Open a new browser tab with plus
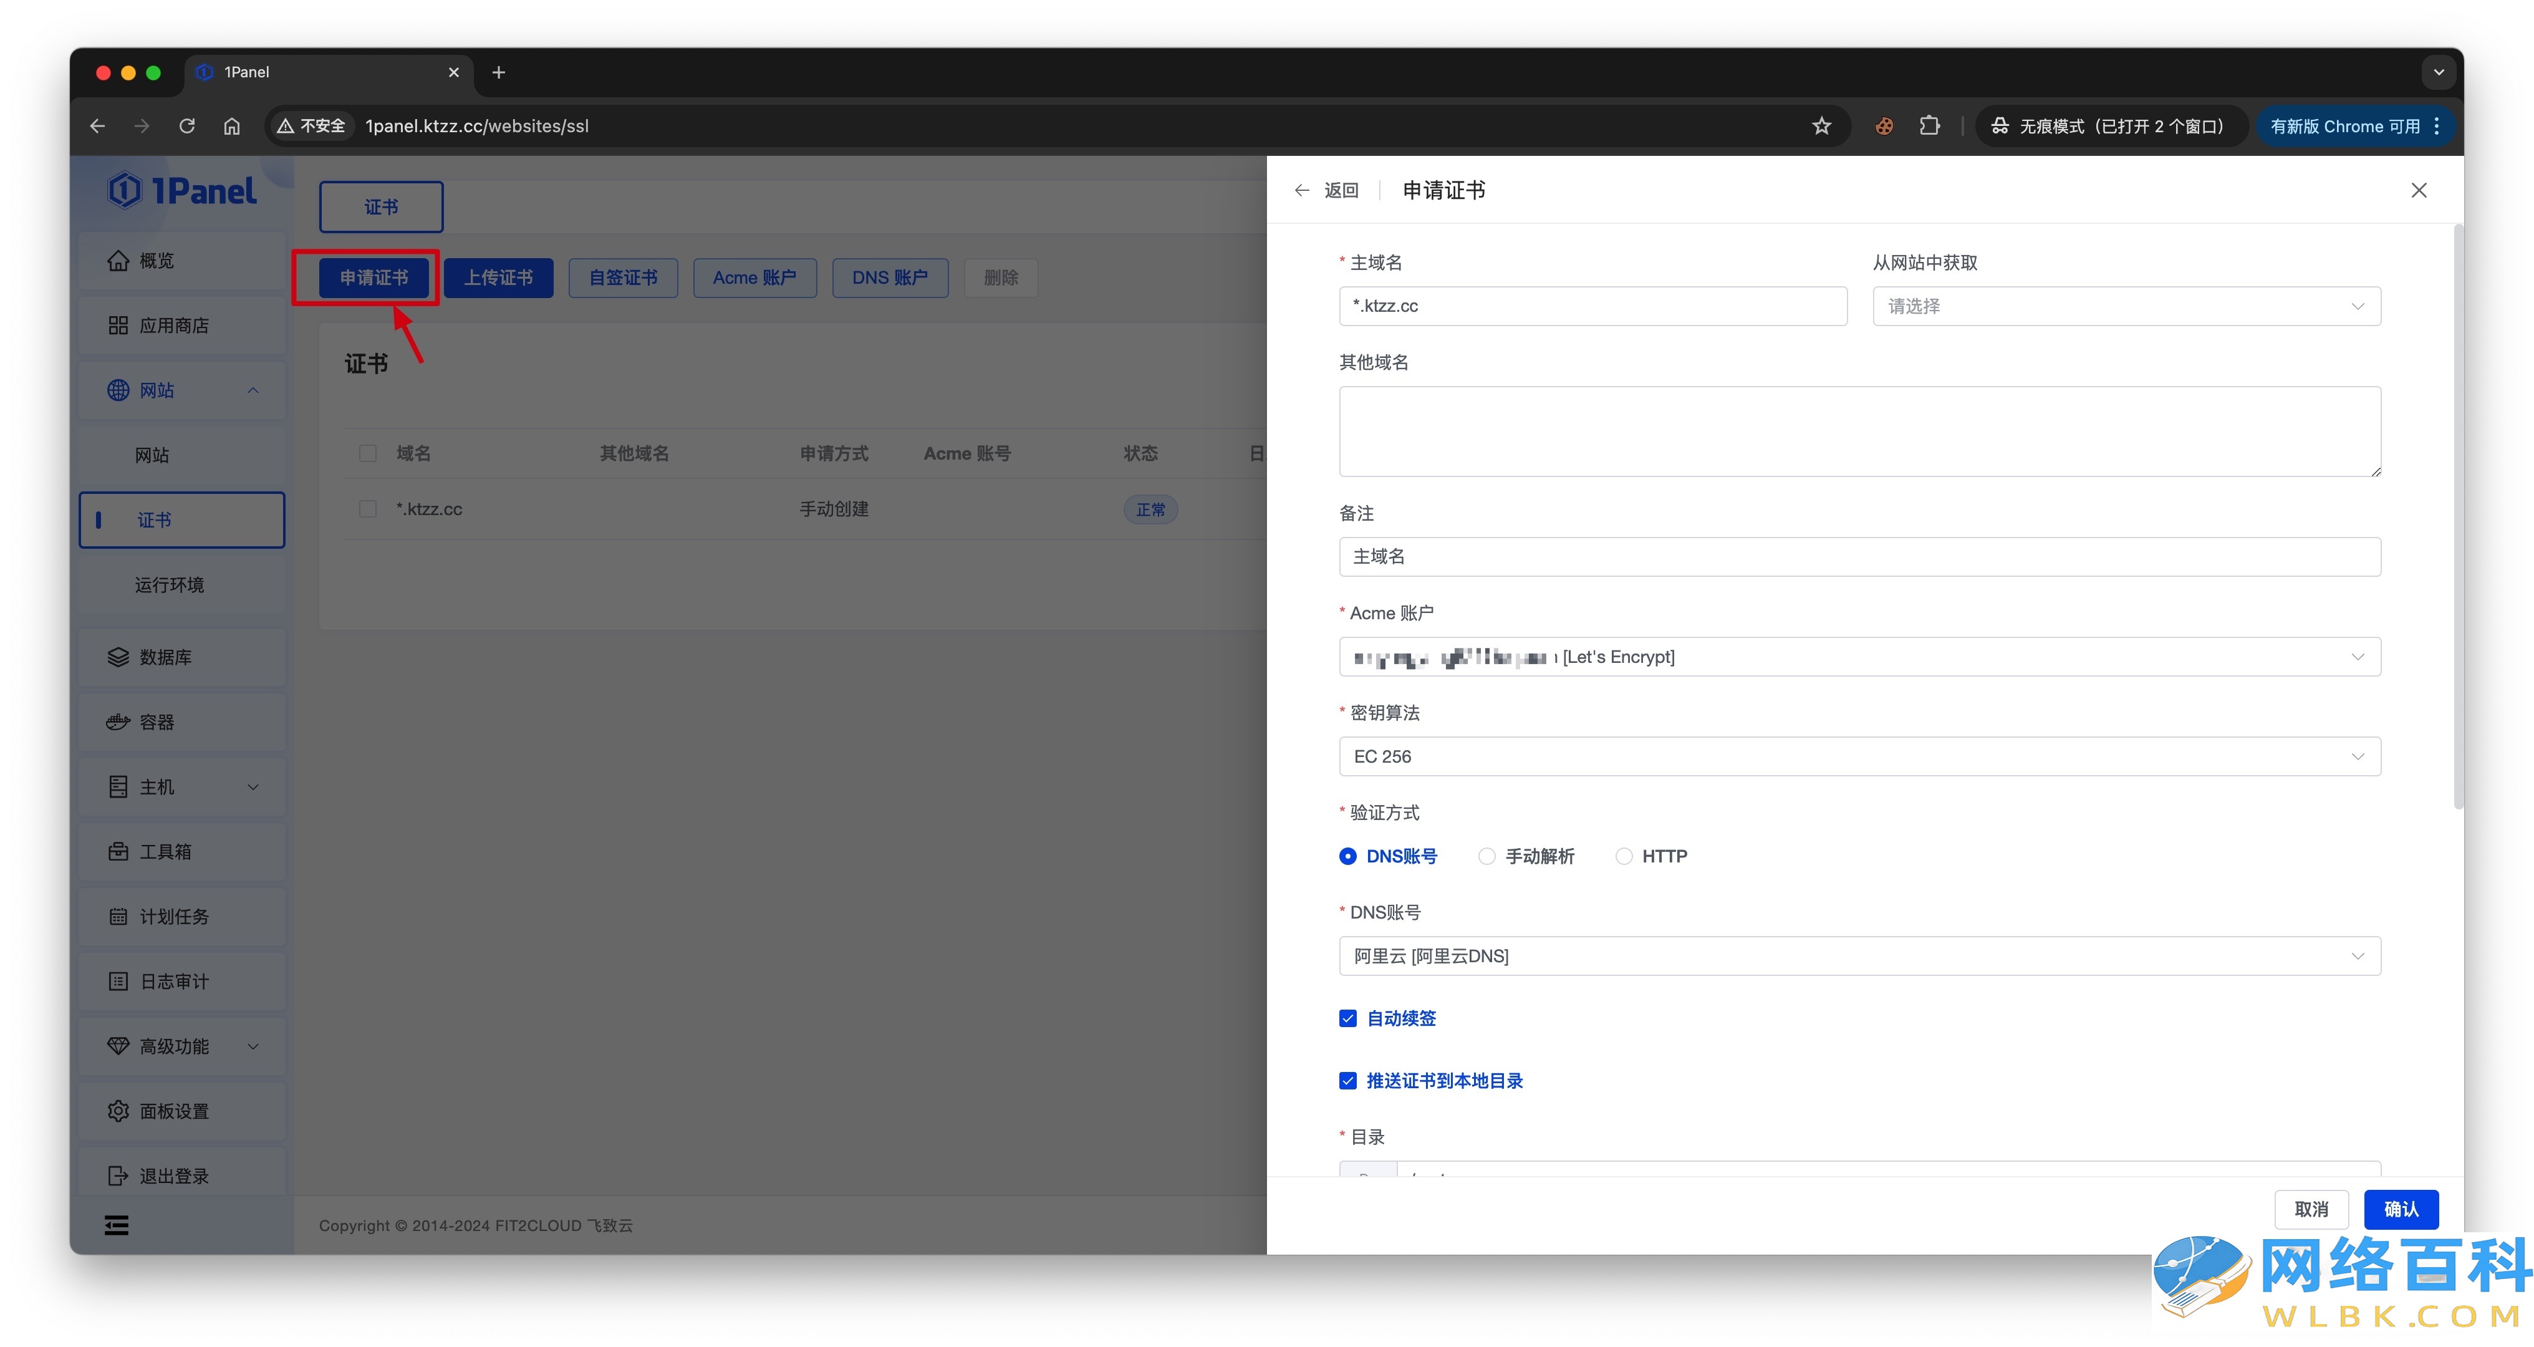 499,73
